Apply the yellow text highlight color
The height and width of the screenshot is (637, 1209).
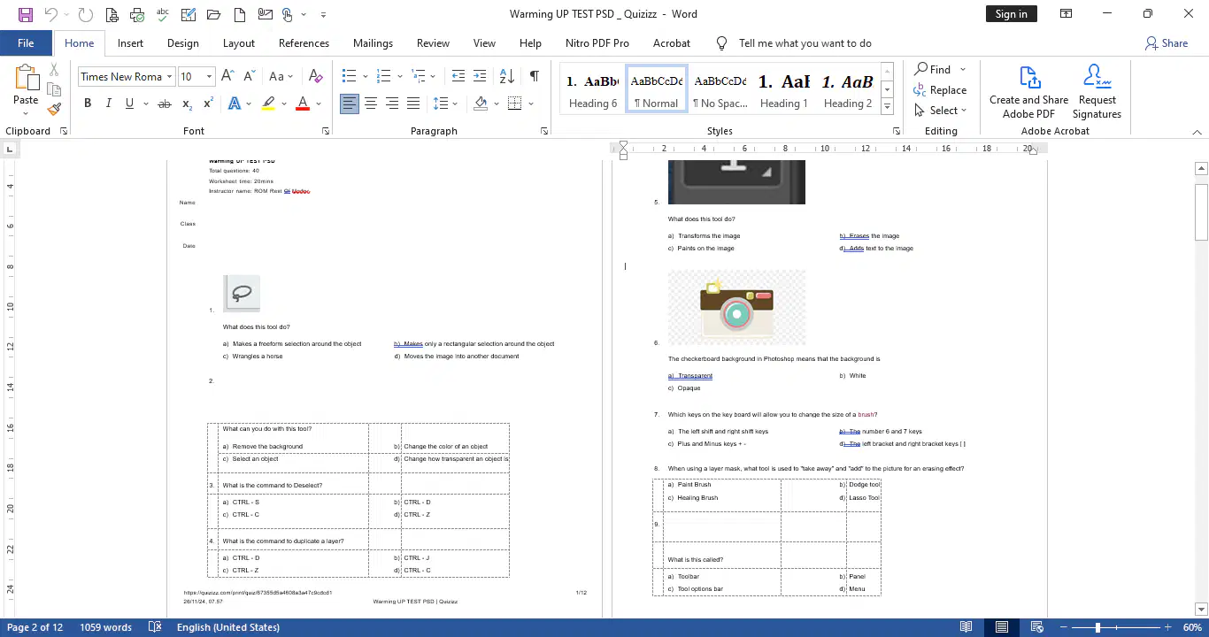click(268, 104)
